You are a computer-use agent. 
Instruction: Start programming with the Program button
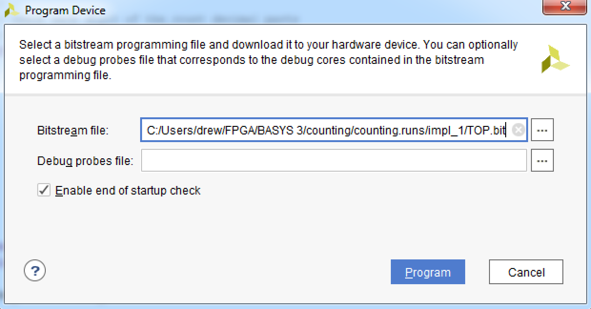(x=428, y=272)
